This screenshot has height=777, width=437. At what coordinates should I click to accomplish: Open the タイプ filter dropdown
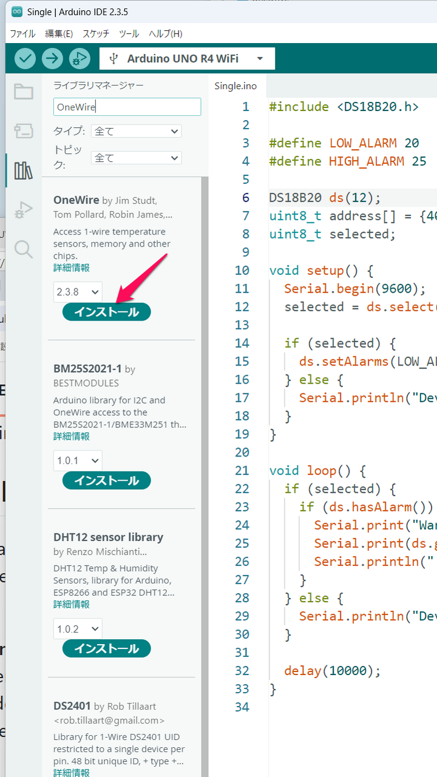click(x=136, y=131)
